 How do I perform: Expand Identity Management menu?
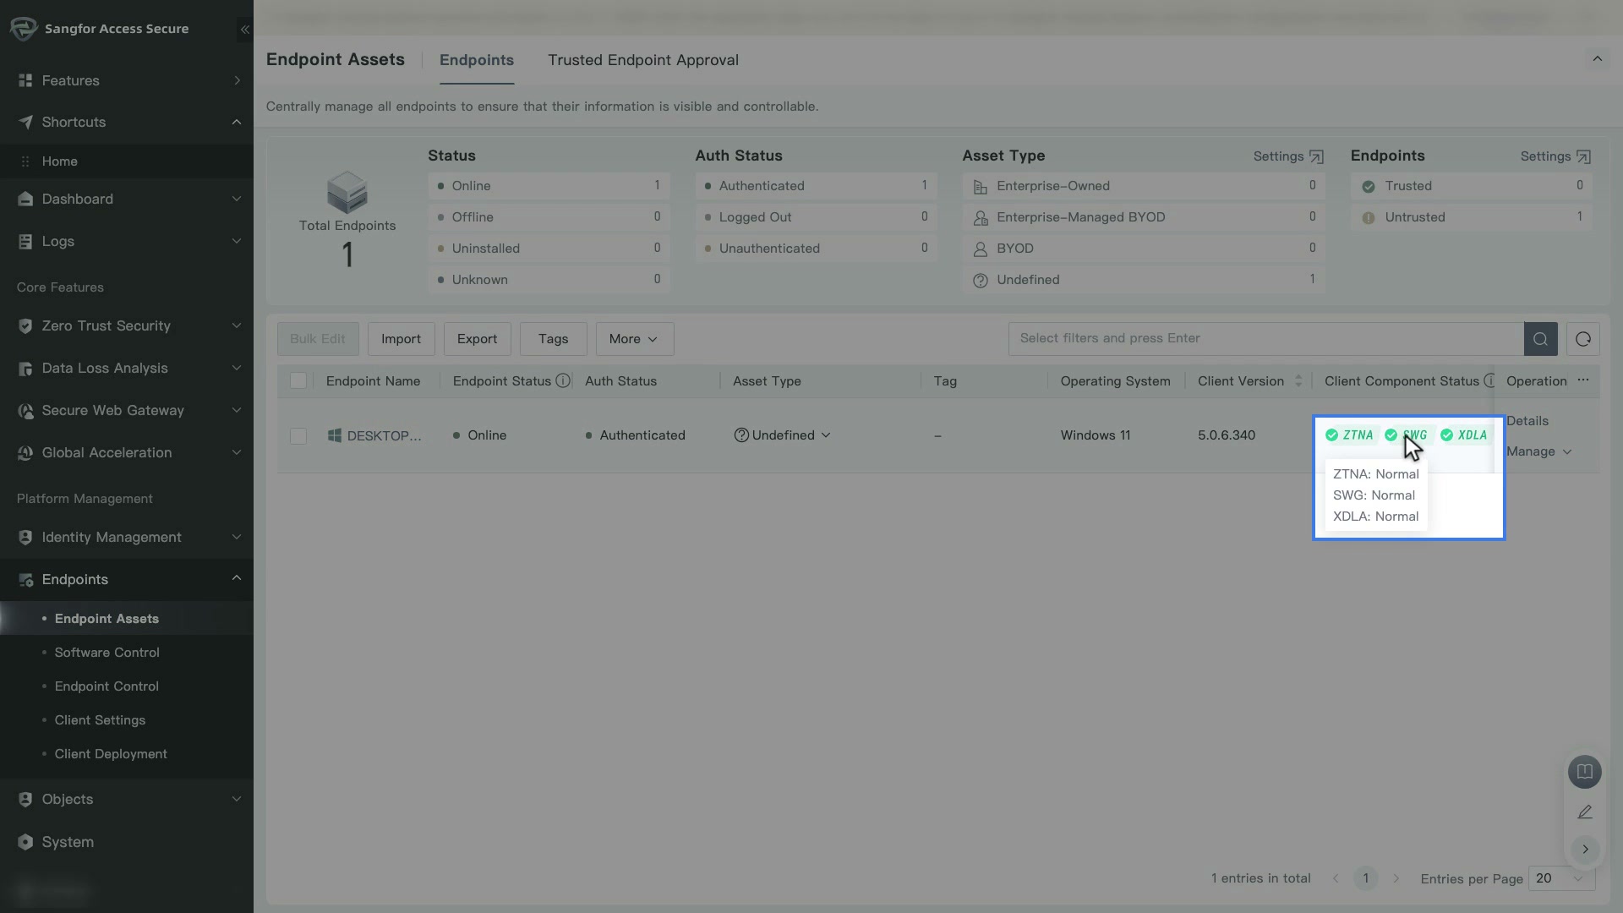[127, 537]
